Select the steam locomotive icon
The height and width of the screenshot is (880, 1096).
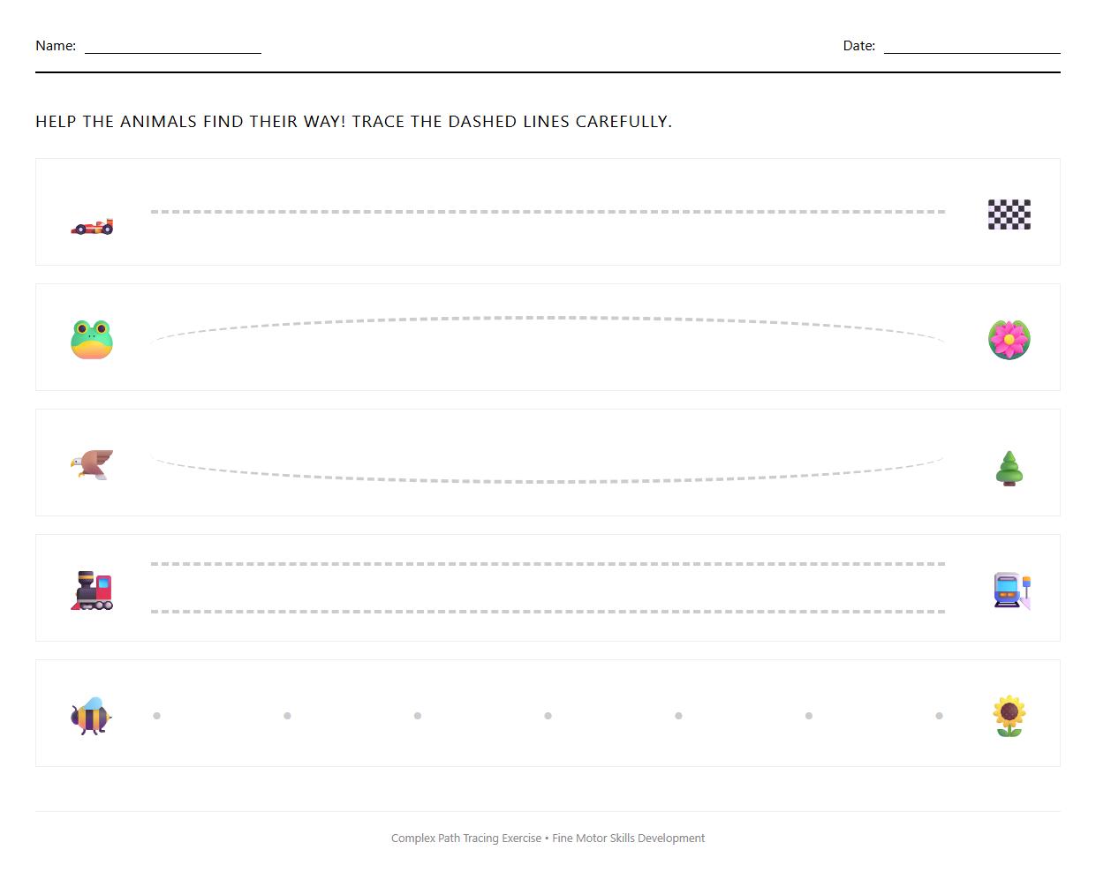pos(92,590)
